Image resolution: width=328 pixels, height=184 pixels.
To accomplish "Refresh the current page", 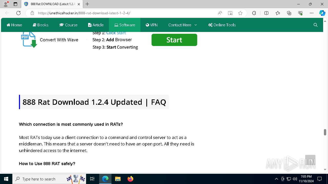I will pyautogui.click(x=18, y=13).
